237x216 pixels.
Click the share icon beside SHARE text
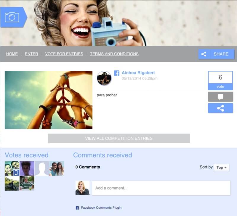pyautogui.click(x=204, y=54)
